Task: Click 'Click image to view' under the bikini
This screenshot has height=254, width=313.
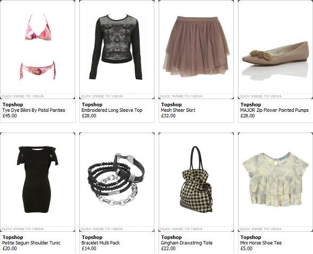Action: click(22, 96)
